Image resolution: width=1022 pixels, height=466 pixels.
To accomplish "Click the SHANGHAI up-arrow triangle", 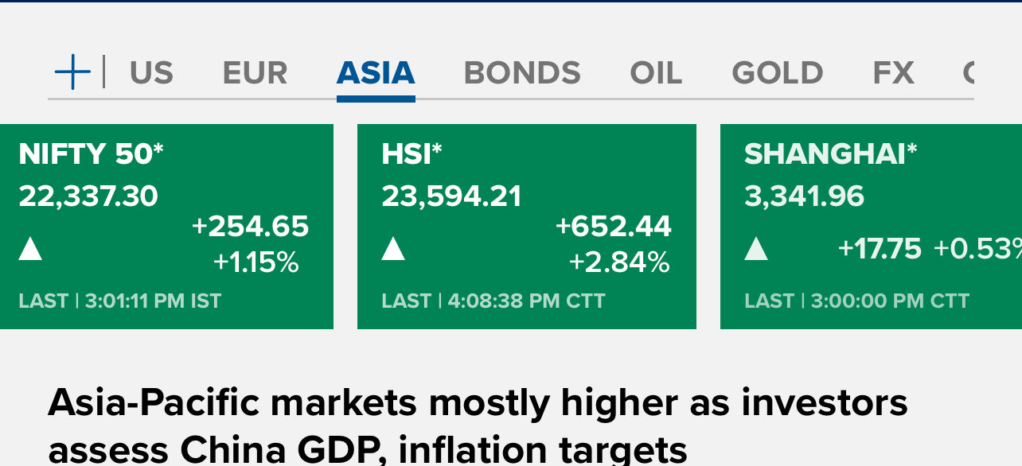I will point(756,249).
